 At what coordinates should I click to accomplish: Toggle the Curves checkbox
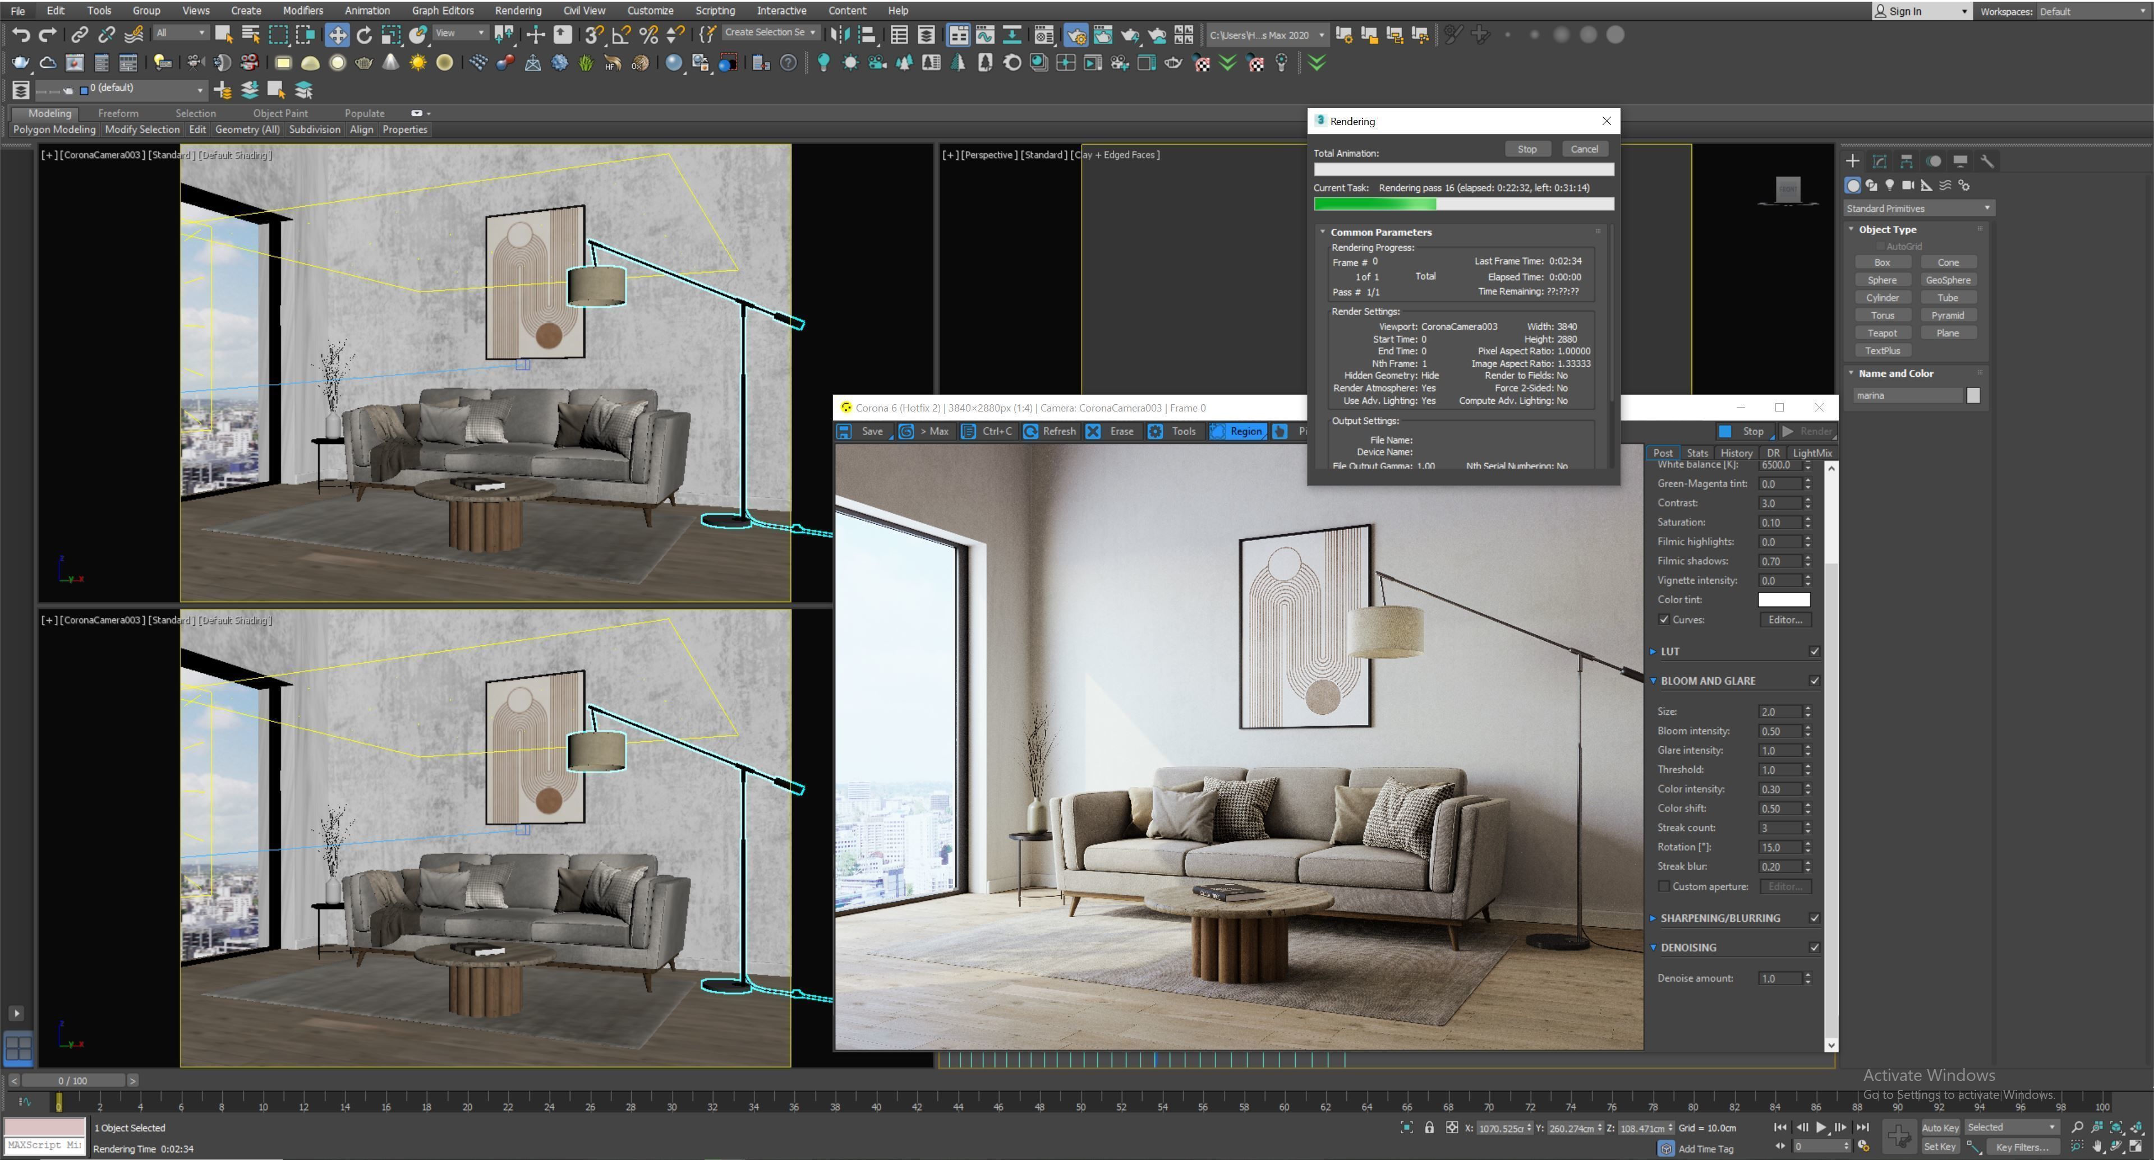1664,620
